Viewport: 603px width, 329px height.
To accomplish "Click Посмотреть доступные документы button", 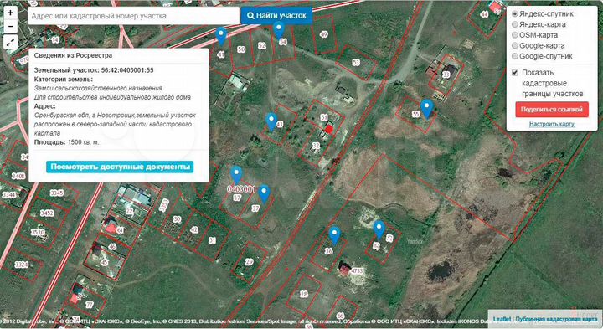I will click(120, 167).
